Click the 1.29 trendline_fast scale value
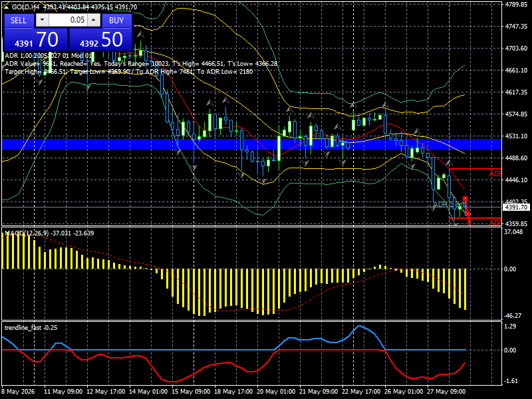The image size is (532, 399). pyautogui.click(x=510, y=327)
